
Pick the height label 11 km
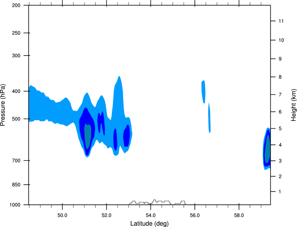tap(281, 21)
